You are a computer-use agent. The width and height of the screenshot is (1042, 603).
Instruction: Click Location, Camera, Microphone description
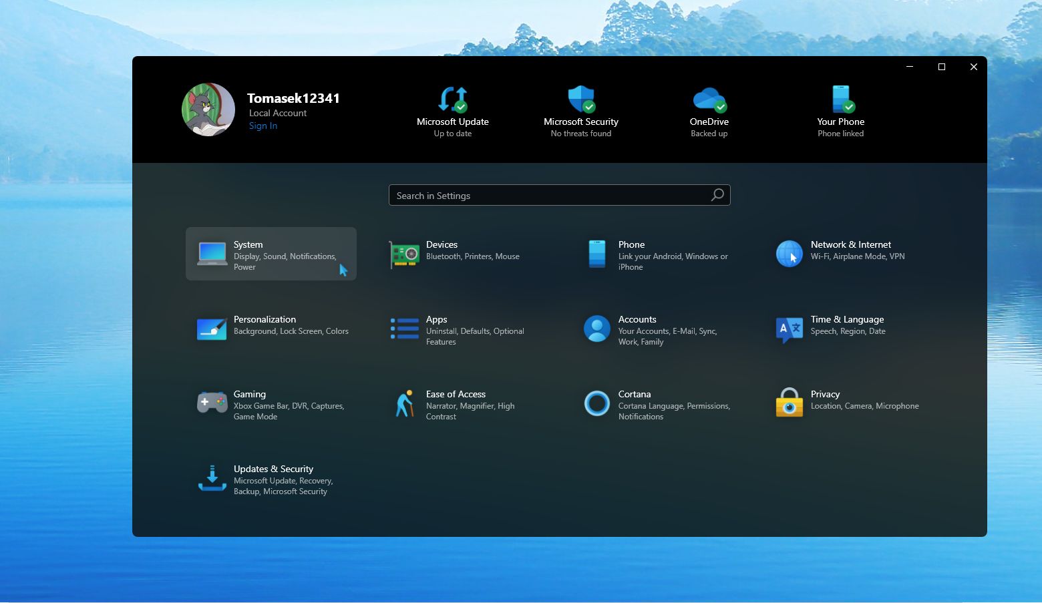tap(865, 406)
